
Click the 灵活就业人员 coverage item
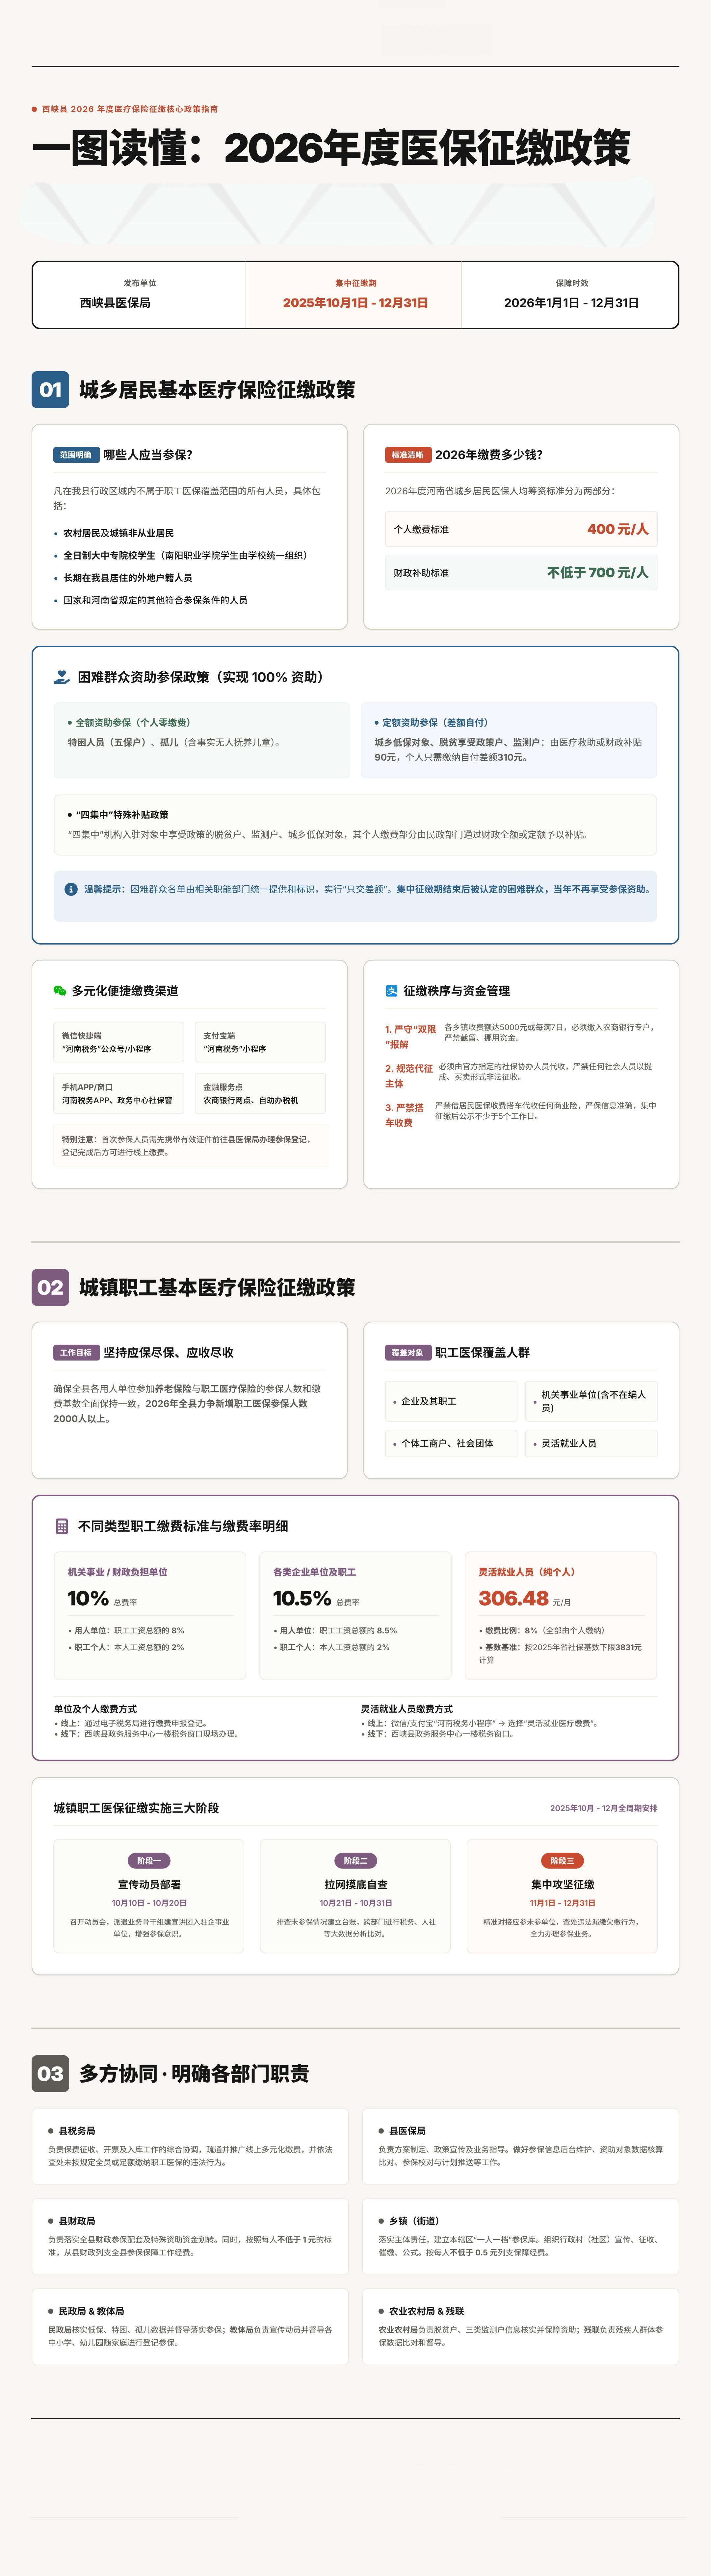pyautogui.click(x=591, y=1443)
